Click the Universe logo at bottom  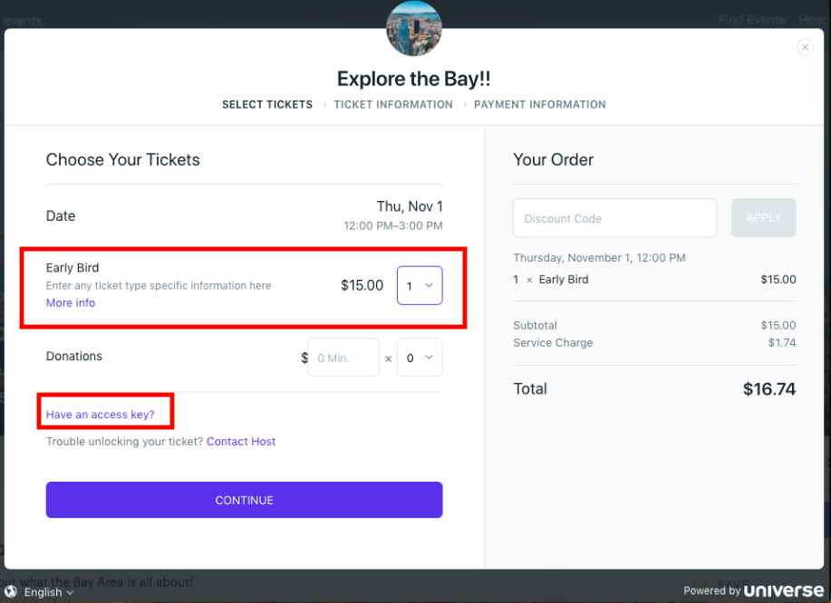[784, 590]
